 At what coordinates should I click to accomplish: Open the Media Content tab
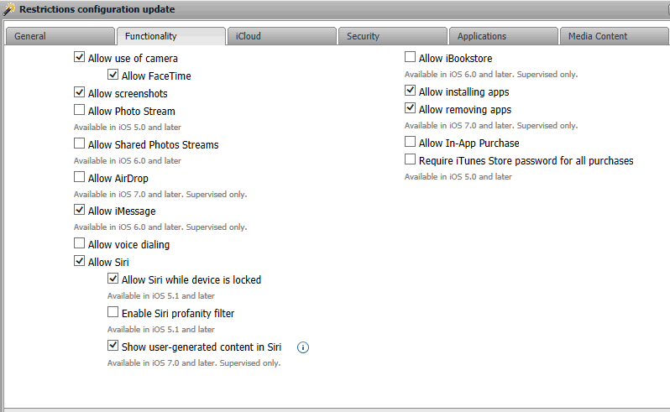pos(614,36)
